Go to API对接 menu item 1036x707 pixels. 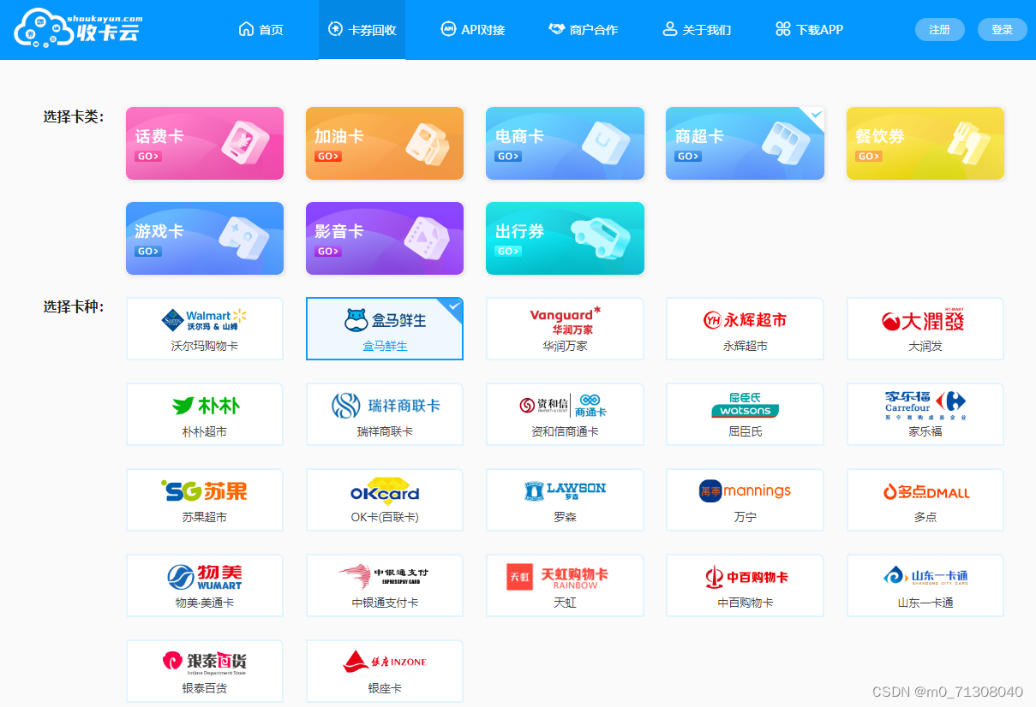click(472, 30)
